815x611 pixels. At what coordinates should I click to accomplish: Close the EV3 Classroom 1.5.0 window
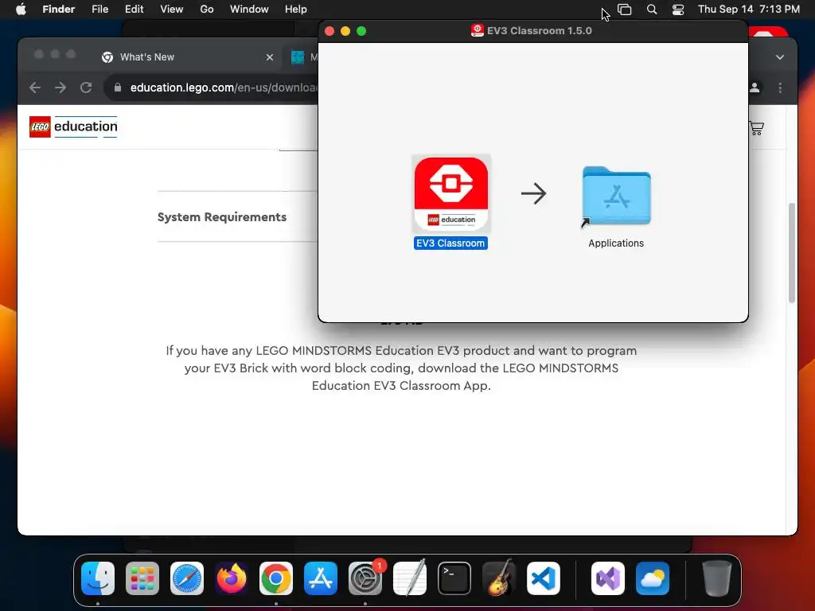[x=330, y=31]
